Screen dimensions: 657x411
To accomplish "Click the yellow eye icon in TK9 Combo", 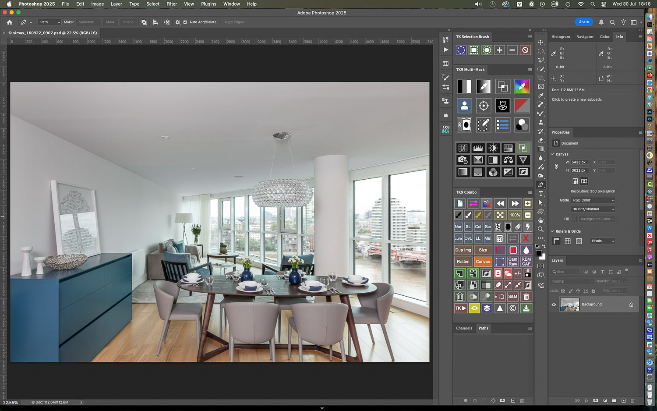I will pos(474,308).
